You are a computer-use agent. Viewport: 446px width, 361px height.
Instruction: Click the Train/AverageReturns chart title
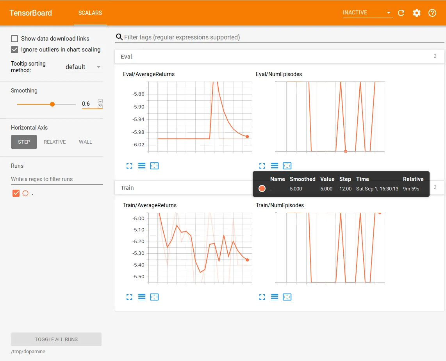pos(150,205)
